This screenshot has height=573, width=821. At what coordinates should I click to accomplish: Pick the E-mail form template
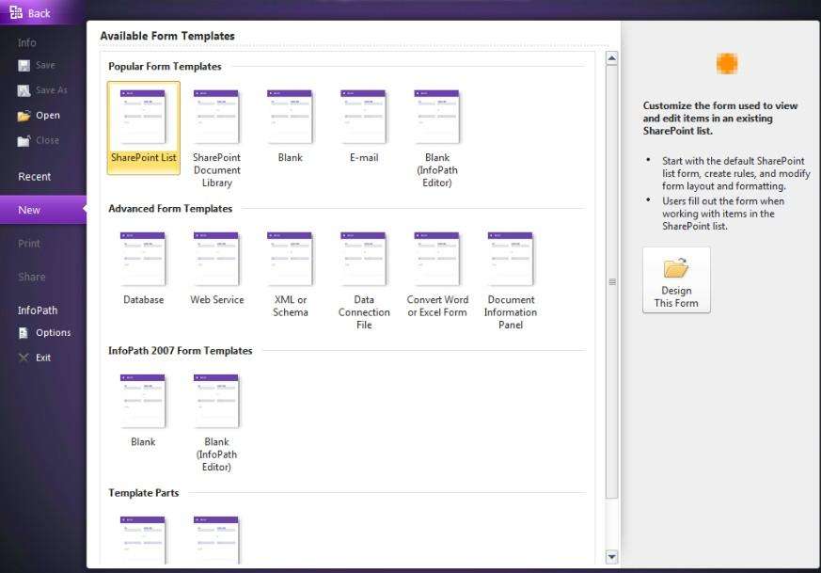[363, 118]
